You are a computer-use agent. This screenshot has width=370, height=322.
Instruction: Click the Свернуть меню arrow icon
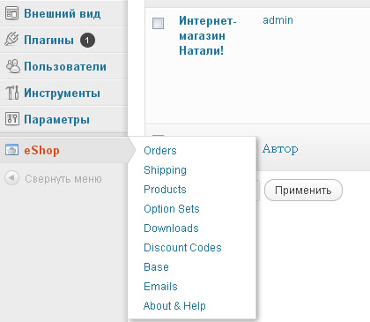(x=11, y=178)
